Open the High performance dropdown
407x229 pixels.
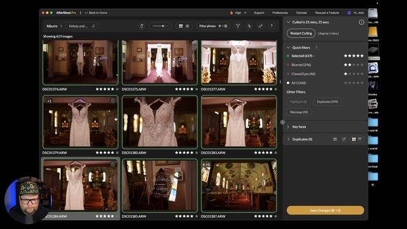coord(238,13)
